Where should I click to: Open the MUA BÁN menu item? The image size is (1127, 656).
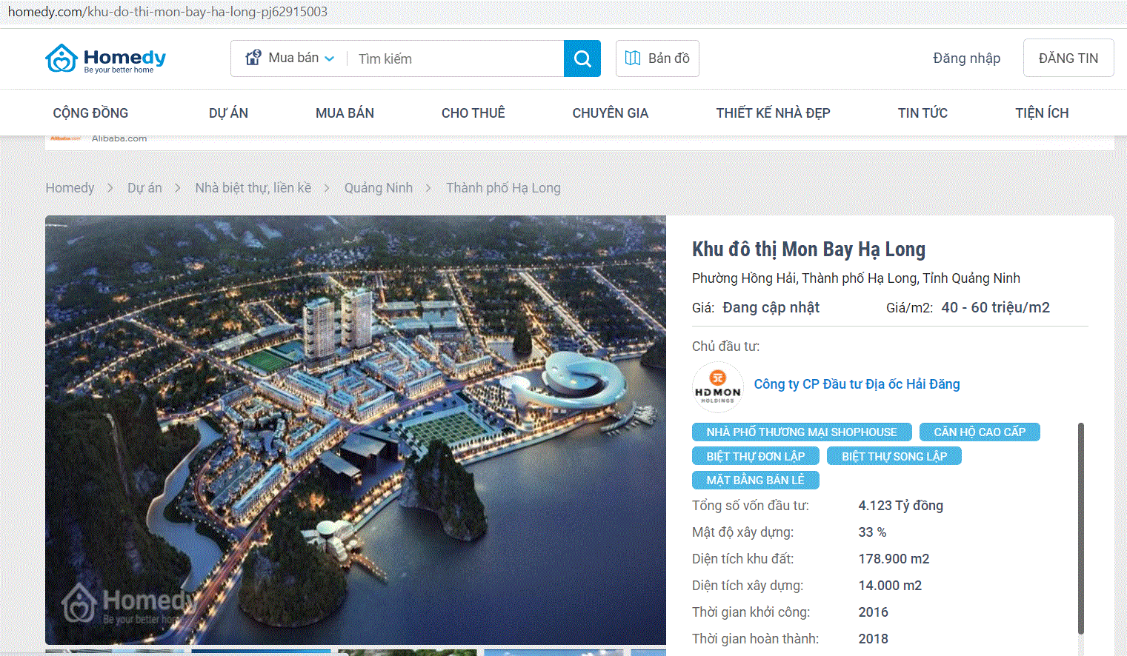click(x=345, y=113)
